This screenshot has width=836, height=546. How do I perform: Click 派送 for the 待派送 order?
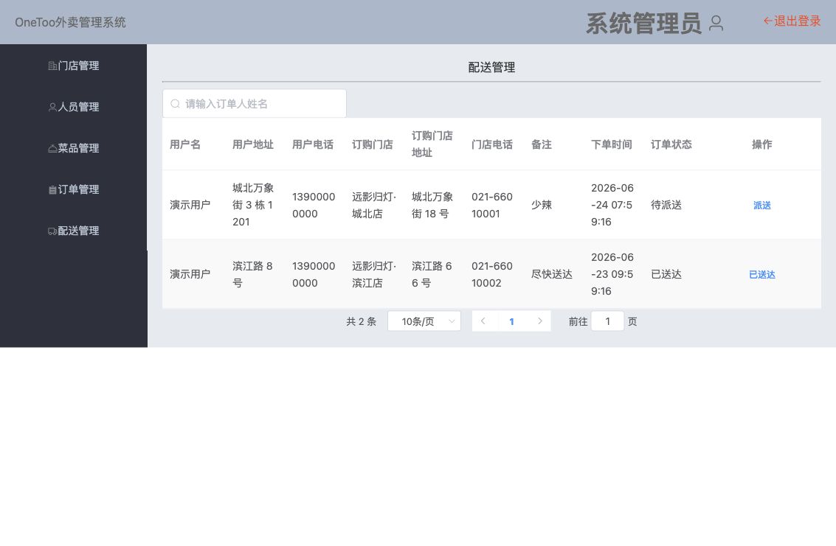click(762, 205)
